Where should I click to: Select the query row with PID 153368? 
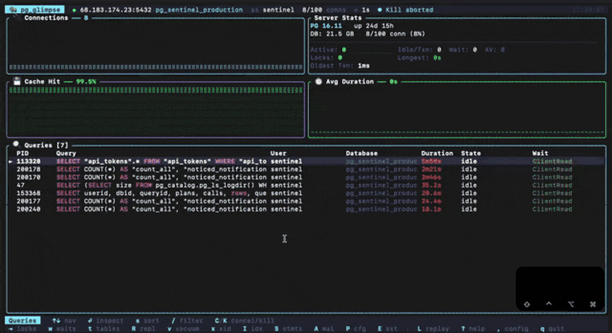(x=306, y=193)
